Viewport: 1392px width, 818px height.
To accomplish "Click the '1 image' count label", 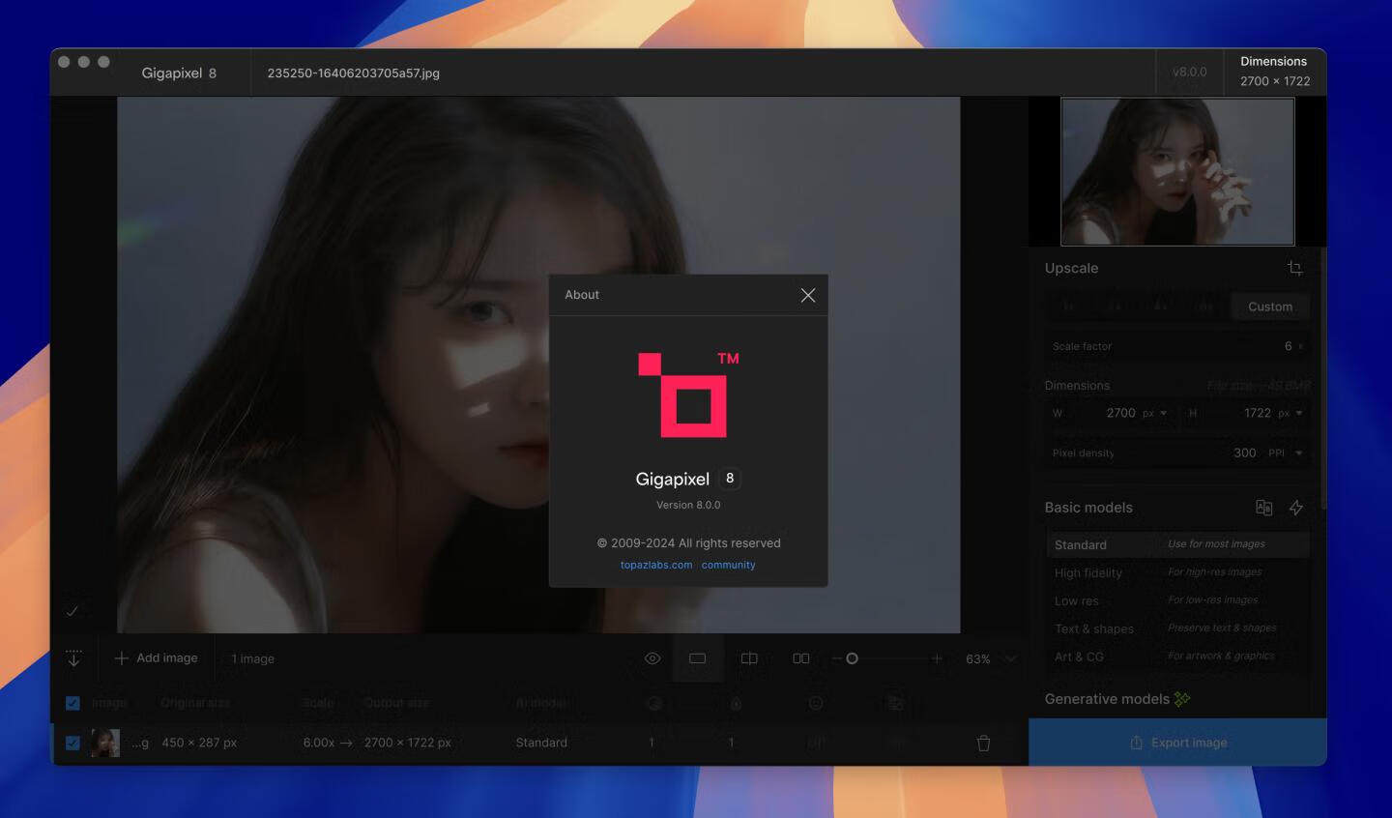I will click(253, 658).
